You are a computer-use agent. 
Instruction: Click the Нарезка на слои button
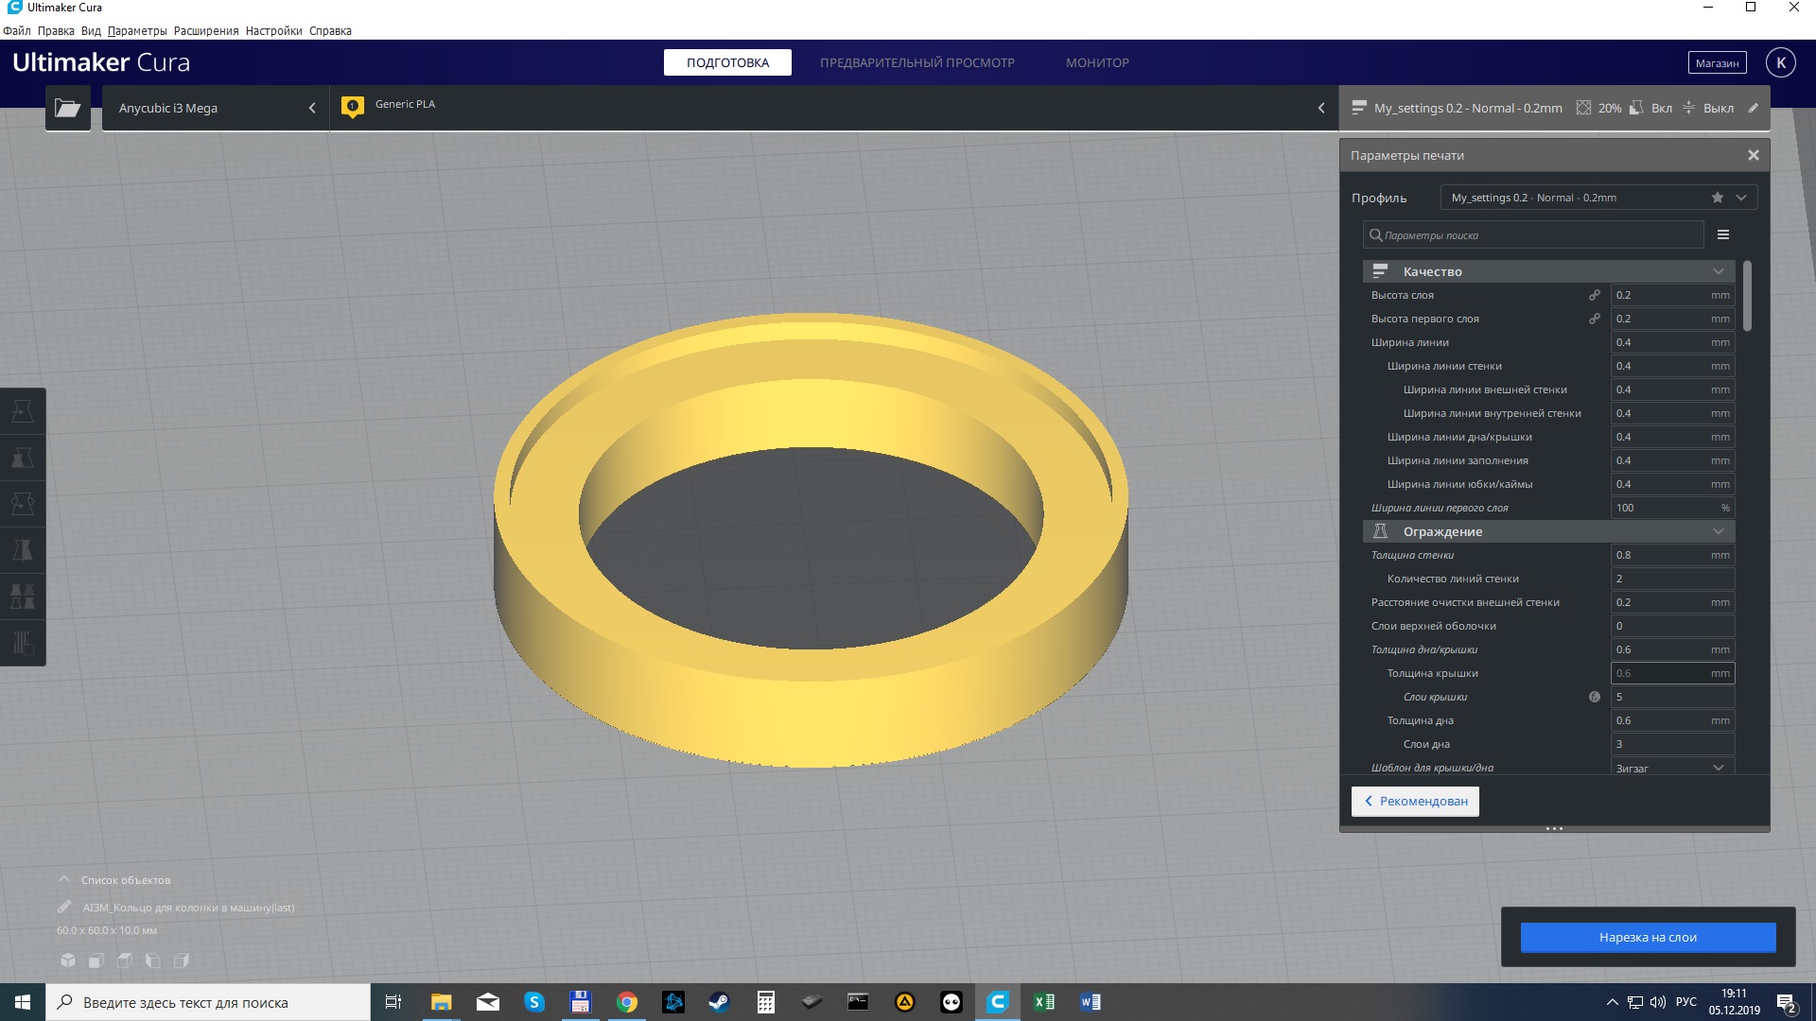(x=1648, y=937)
